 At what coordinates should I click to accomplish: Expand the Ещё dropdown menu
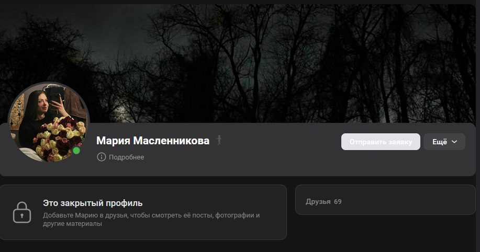tap(444, 142)
